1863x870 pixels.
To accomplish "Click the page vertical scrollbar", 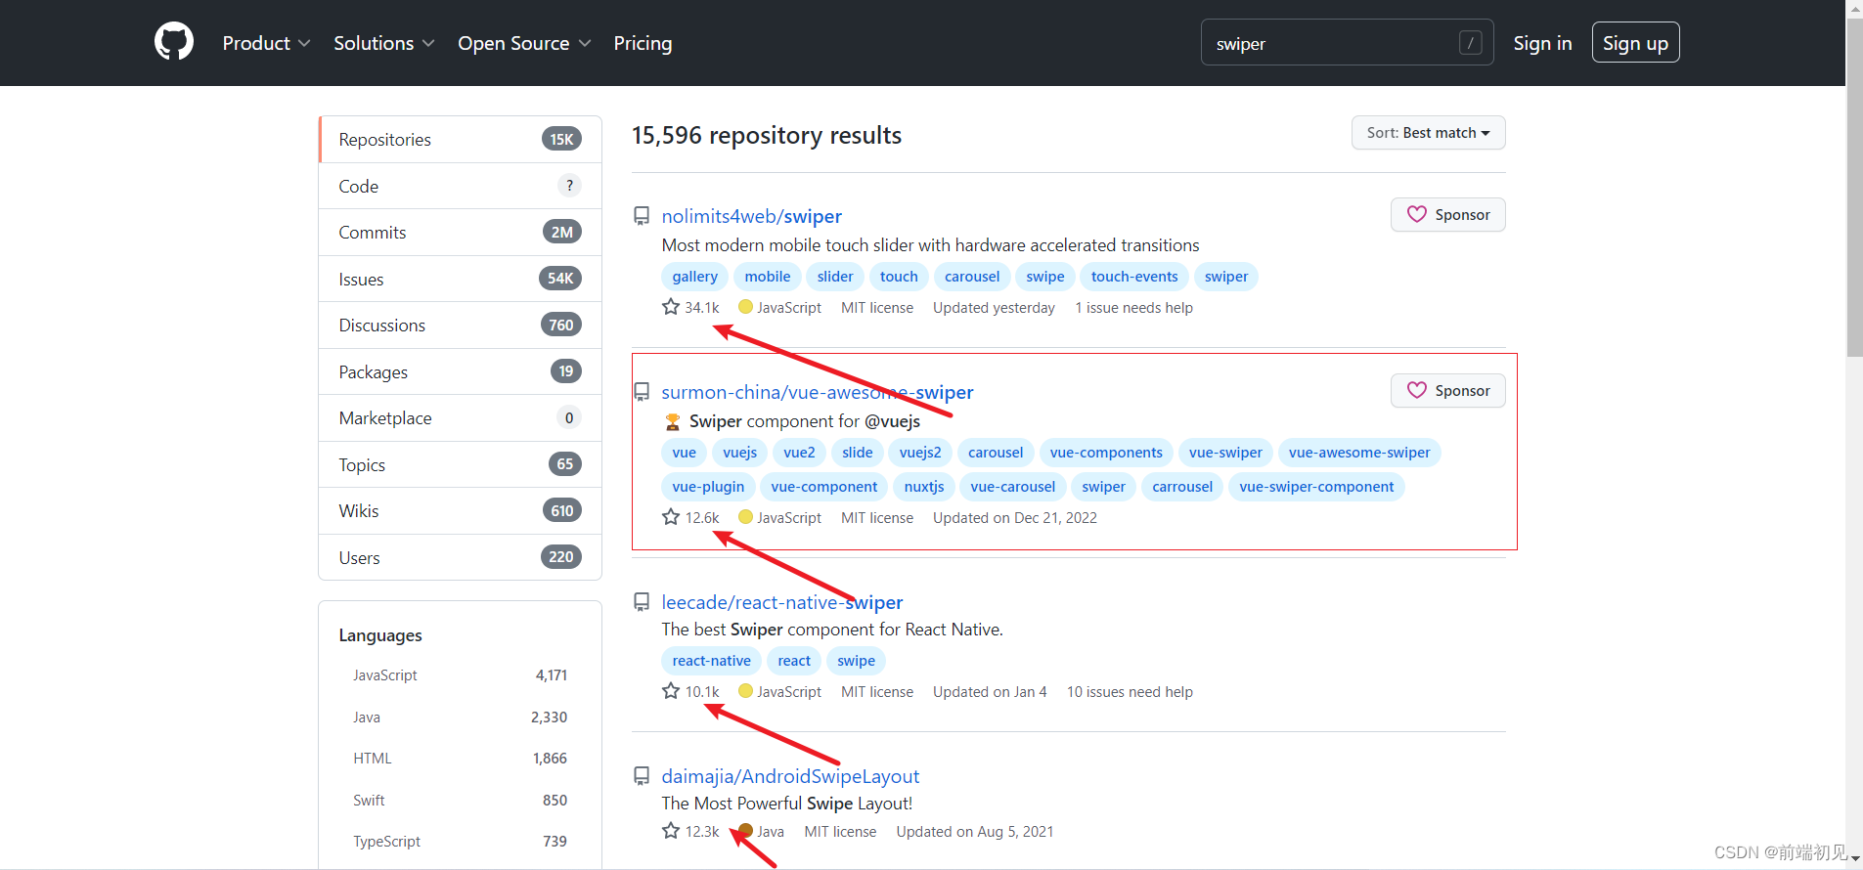I will tap(1854, 186).
